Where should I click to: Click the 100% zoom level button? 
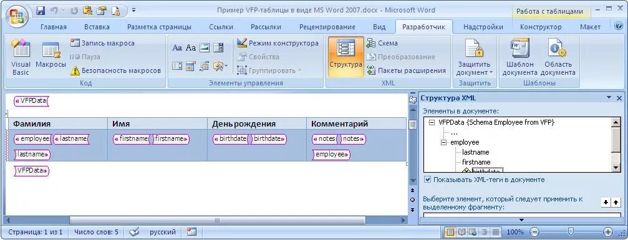[x=515, y=232]
